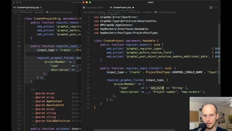The image size is (232, 131).
Task: Open the hwp-rockers breadcrumb segment
Action: pos(113,12)
